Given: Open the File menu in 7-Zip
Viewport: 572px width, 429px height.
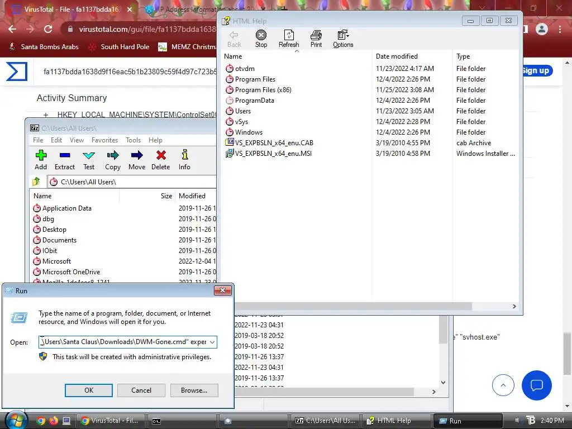Looking at the screenshot, I should (38, 140).
